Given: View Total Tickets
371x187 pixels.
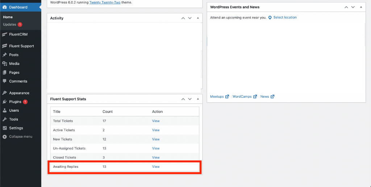Looking at the screenshot, I should (156, 121).
